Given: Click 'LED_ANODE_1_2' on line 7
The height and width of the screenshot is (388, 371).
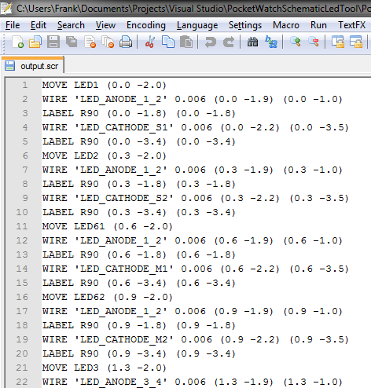Looking at the screenshot, I should pyautogui.click(x=121, y=170).
